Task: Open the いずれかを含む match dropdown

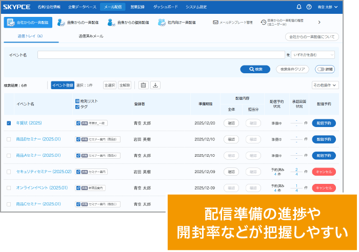Action: pyautogui.click(x=313, y=55)
